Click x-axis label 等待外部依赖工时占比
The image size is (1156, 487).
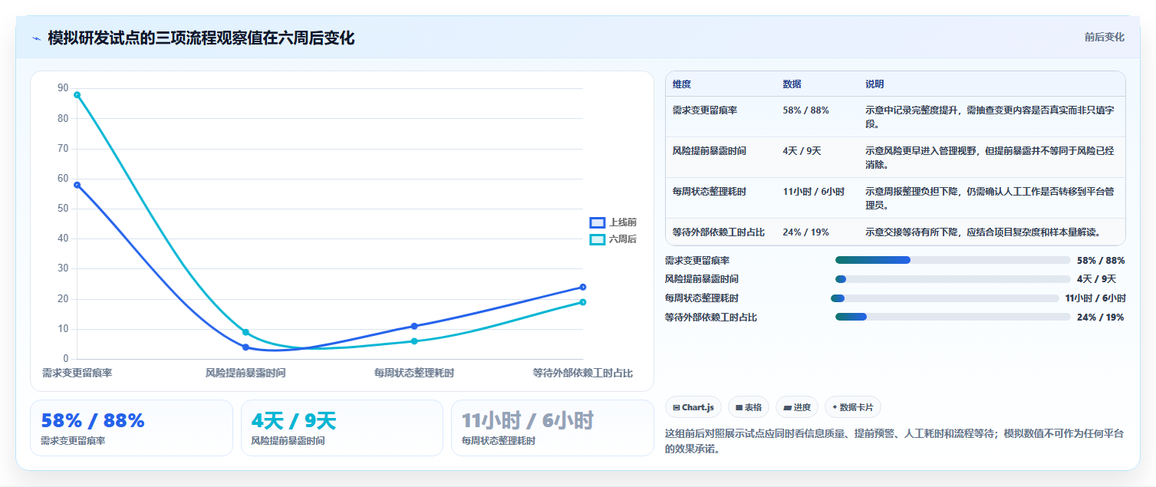click(x=583, y=373)
